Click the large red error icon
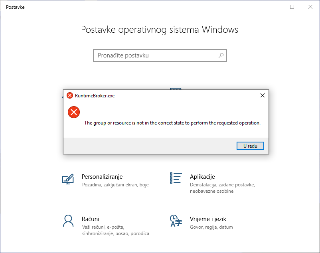 74,112
